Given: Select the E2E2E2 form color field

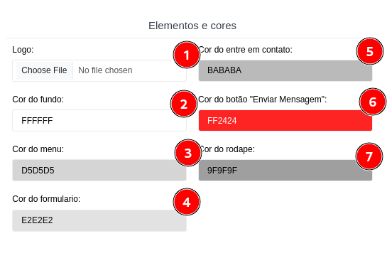Looking at the screenshot, I should (x=99, y=220).
